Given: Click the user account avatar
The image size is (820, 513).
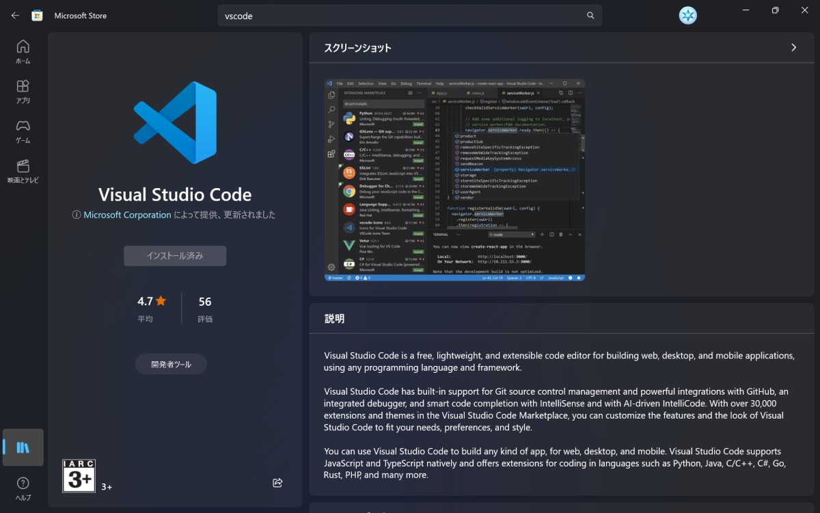Looking at the screenshot, I should coord(687,14).
